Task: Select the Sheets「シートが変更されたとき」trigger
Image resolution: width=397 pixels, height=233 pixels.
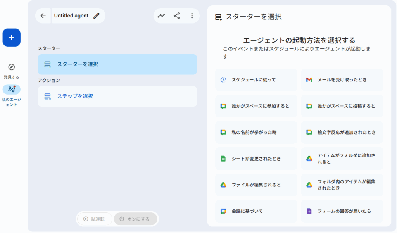Action: 256,158
